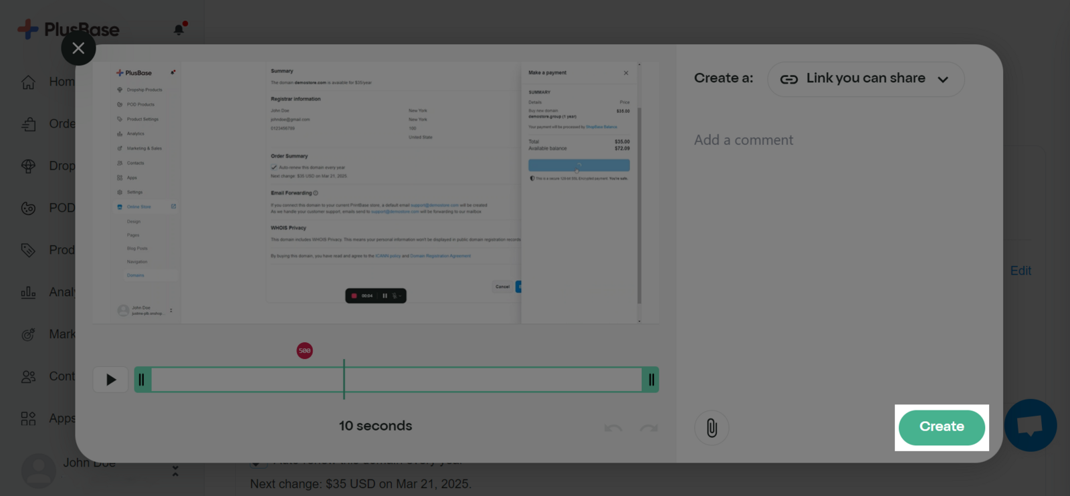The height and width of the screenshot is (496, 1070).
Task: Open Marketing via the target icon
Action: click(x=28, y=334)
